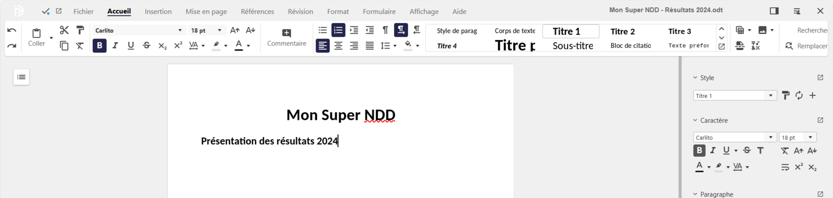Decrease font size in the ribbon
833x198 pixels.
[x=250, y=30]
